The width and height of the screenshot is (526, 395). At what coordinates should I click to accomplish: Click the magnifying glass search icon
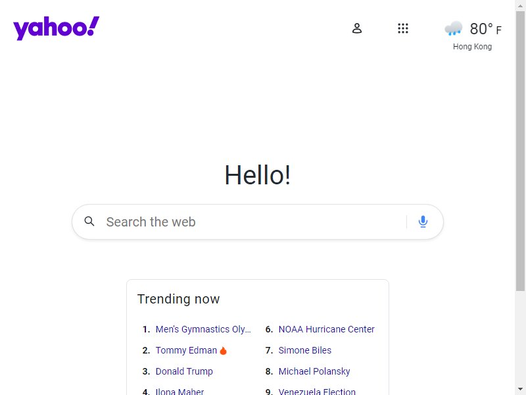coord(89,221)
